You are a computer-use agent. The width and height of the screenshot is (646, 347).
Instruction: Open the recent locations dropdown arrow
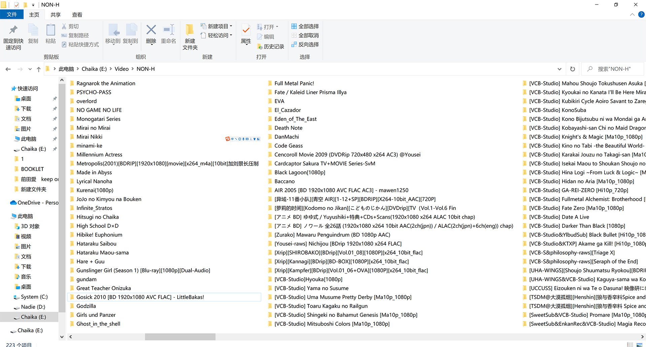point(30,69)
